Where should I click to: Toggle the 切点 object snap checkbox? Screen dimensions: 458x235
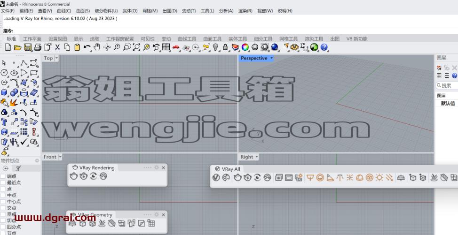[3, 220]
